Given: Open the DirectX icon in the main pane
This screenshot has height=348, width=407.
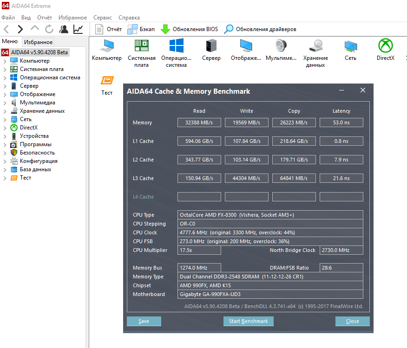Looking at the screenshot, I should pos(386,50).
